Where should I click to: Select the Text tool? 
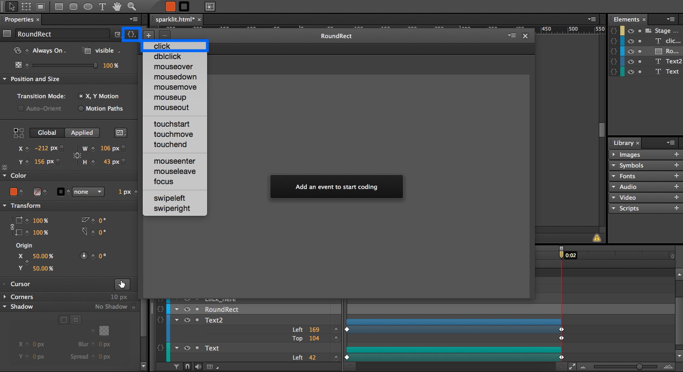click(102, 6)
